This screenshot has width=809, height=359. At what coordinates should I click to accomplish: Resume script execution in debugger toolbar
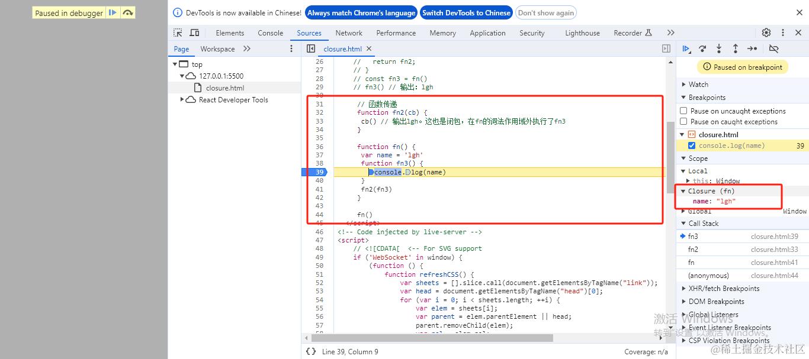[x=686, y=48]
